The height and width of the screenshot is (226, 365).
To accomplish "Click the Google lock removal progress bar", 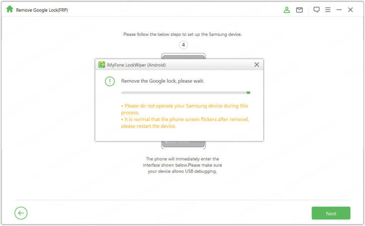I will pyautogui.click(x=184, y=92).
